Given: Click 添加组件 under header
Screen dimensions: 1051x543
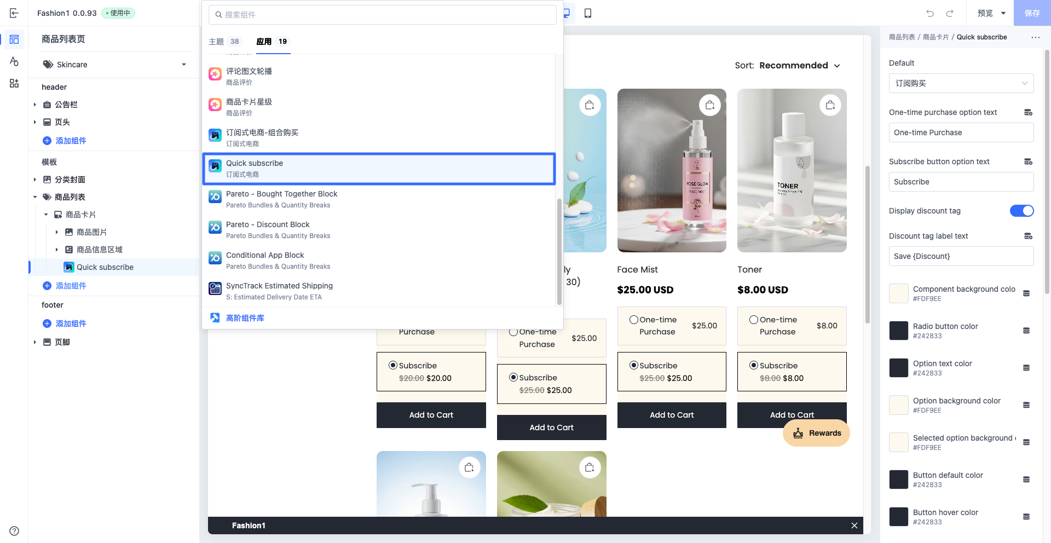Looking at the screenshot, I should [x=65, y=141].
